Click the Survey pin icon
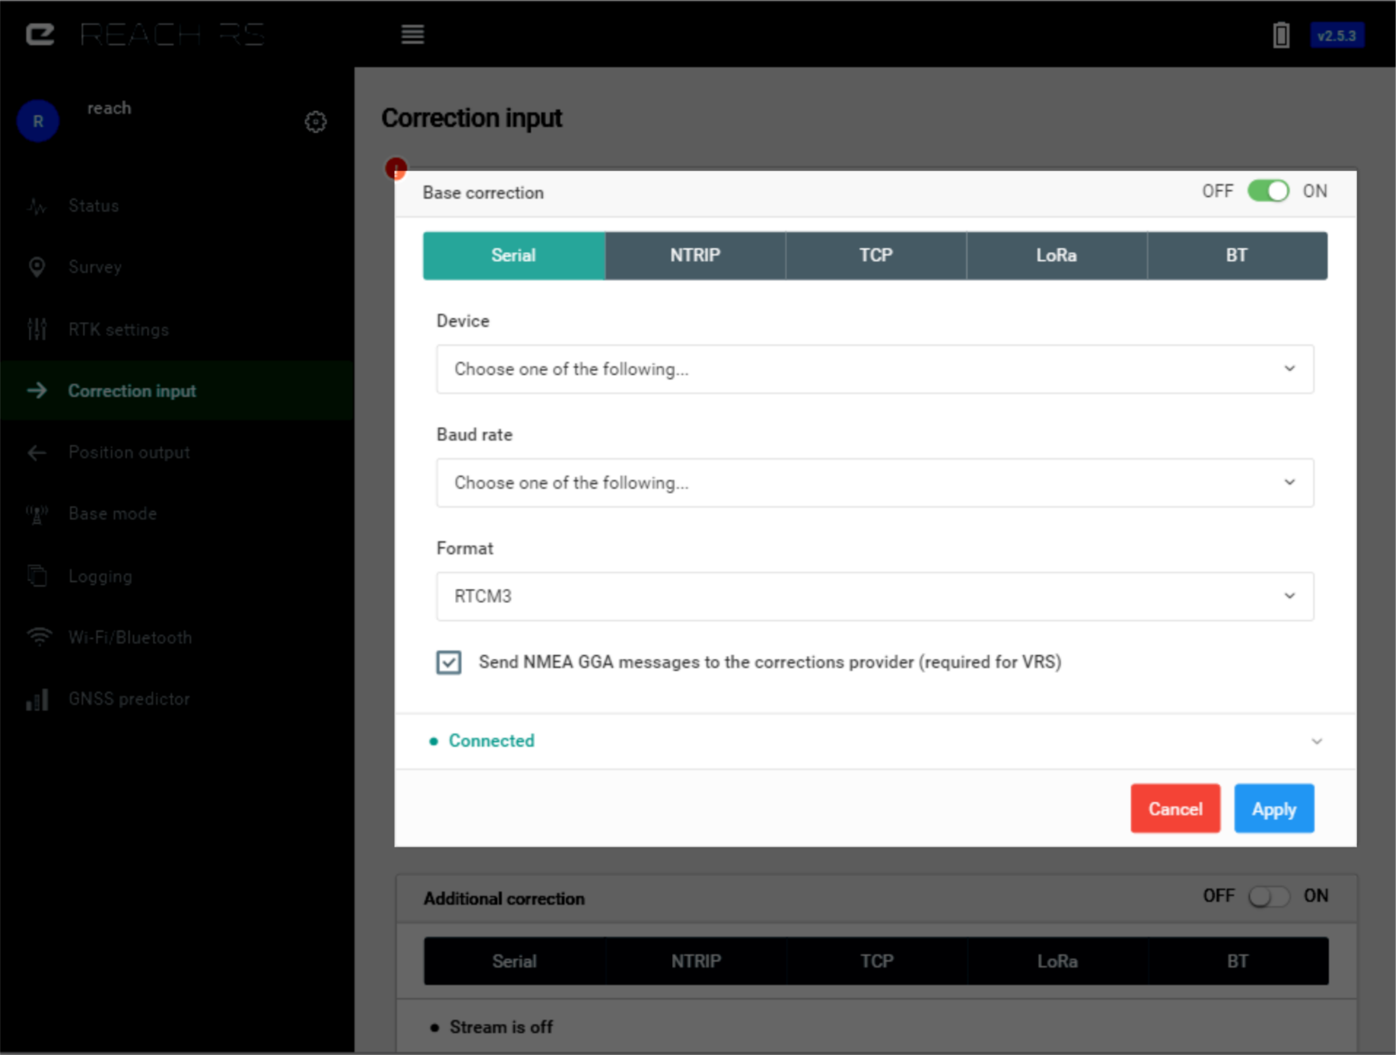 pos(37,267)
